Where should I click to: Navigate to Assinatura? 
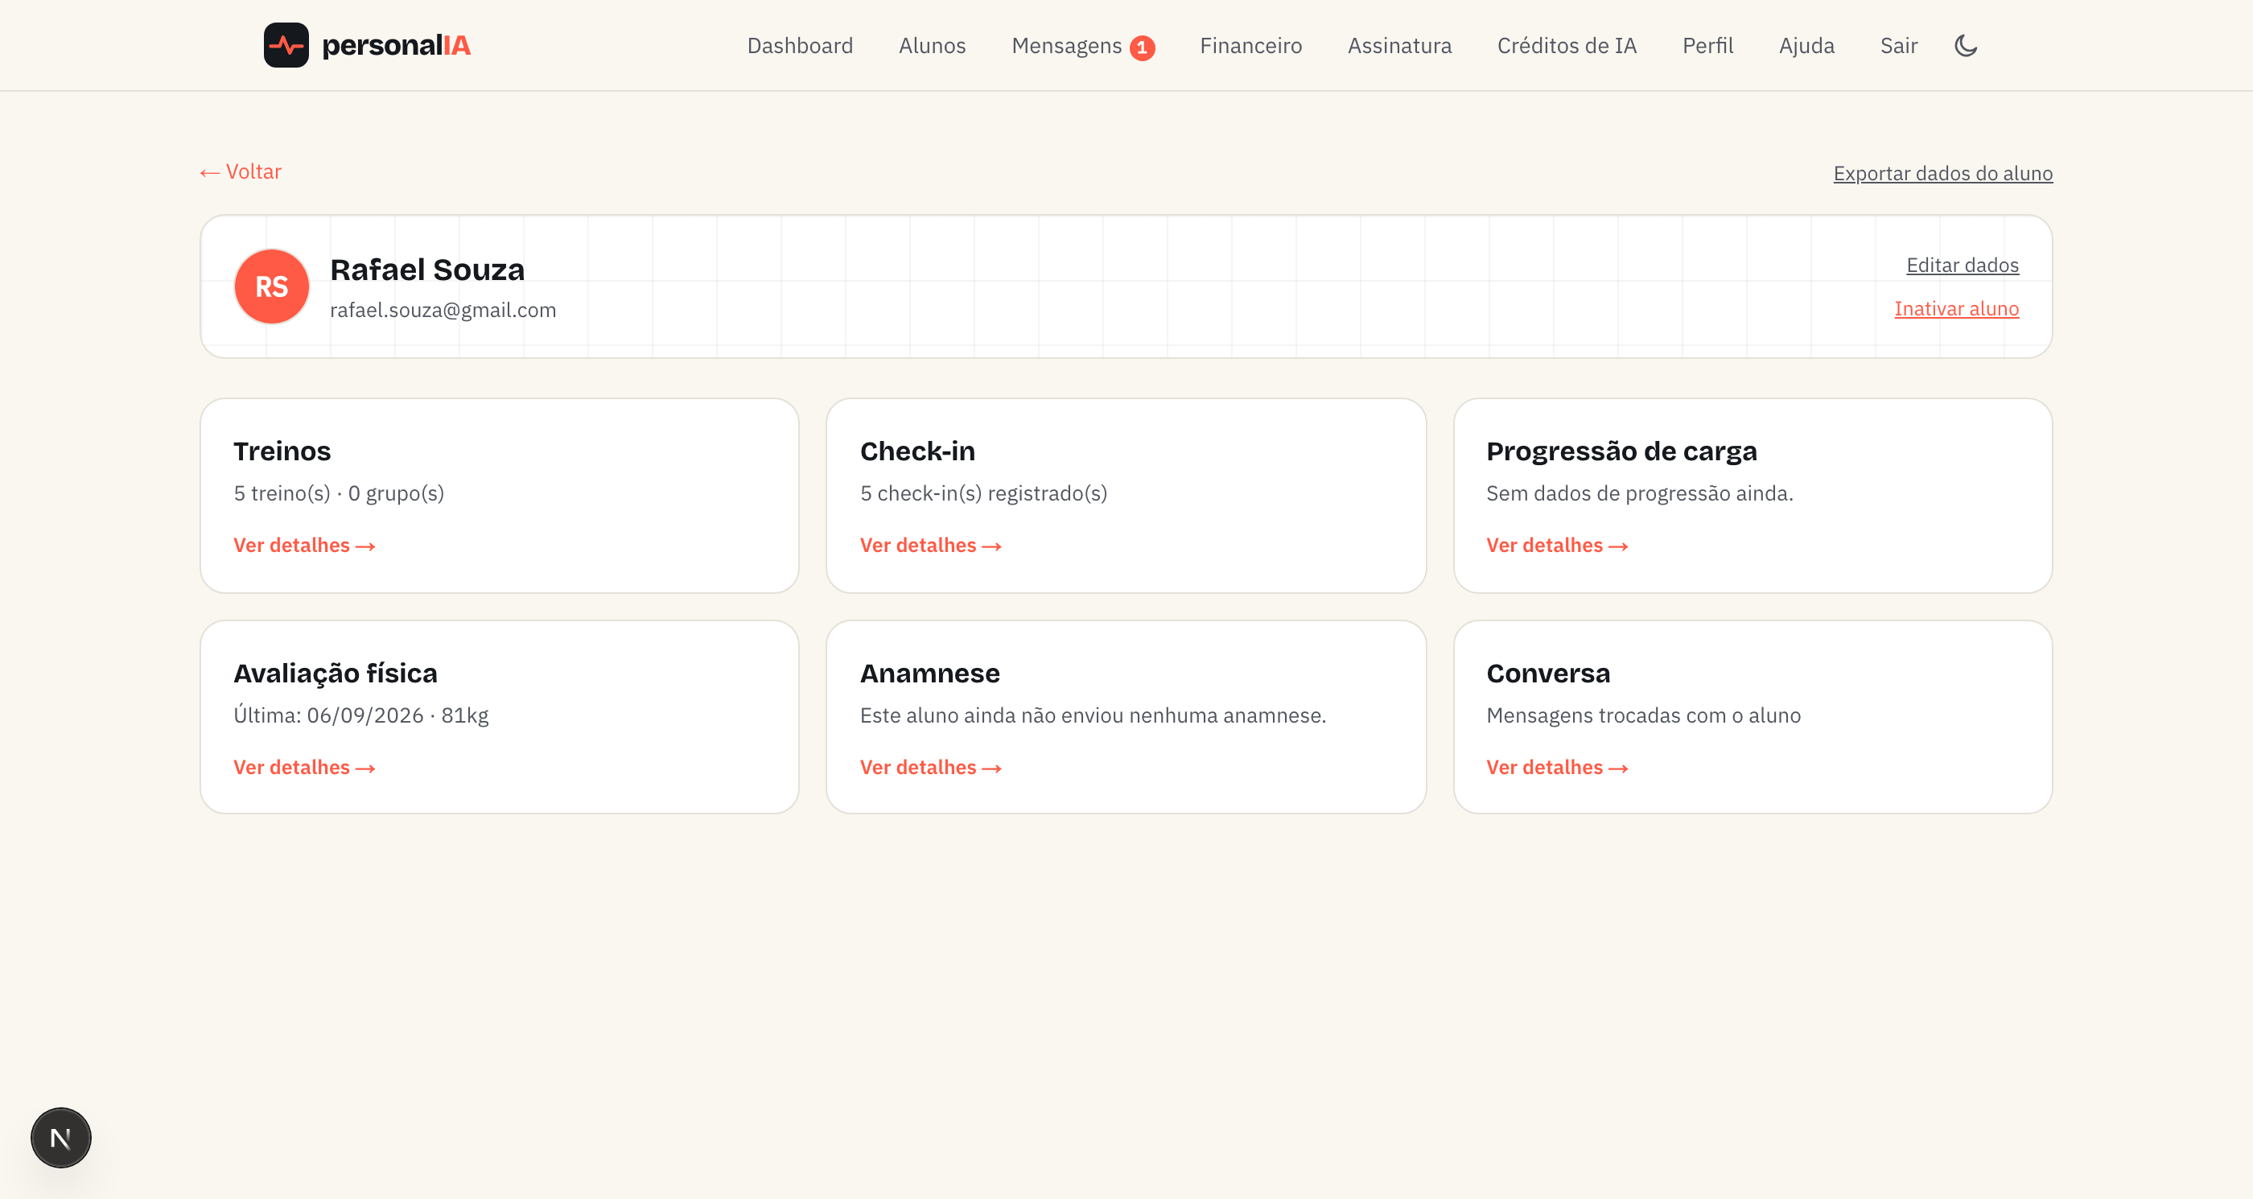1398,46
